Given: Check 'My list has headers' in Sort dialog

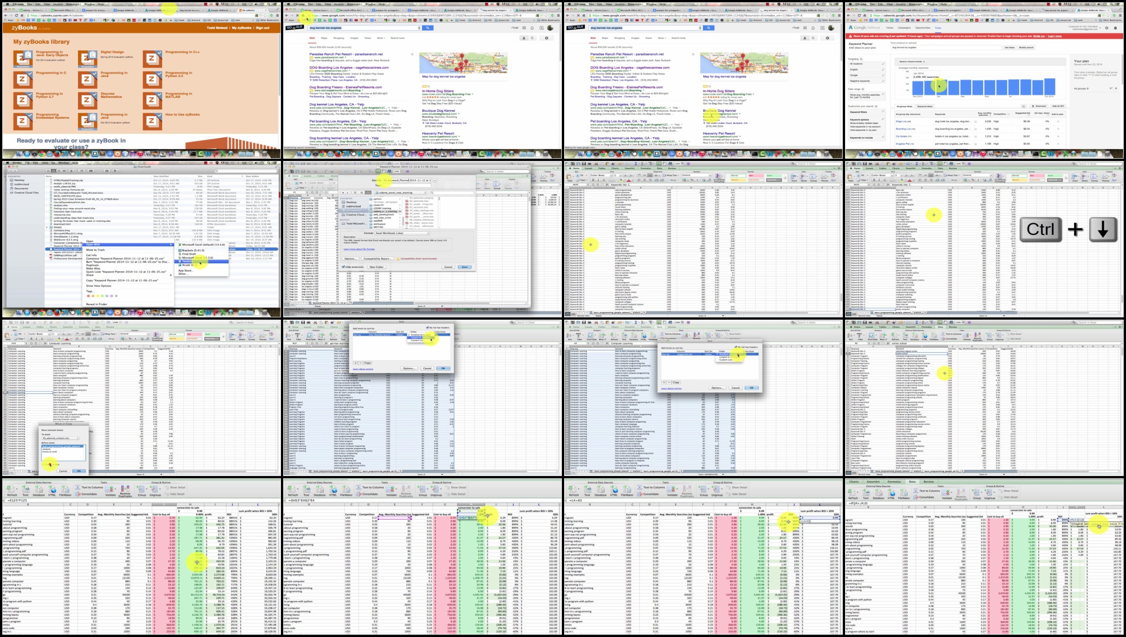Looking at the screenshot, I should [x=427, y=328].
